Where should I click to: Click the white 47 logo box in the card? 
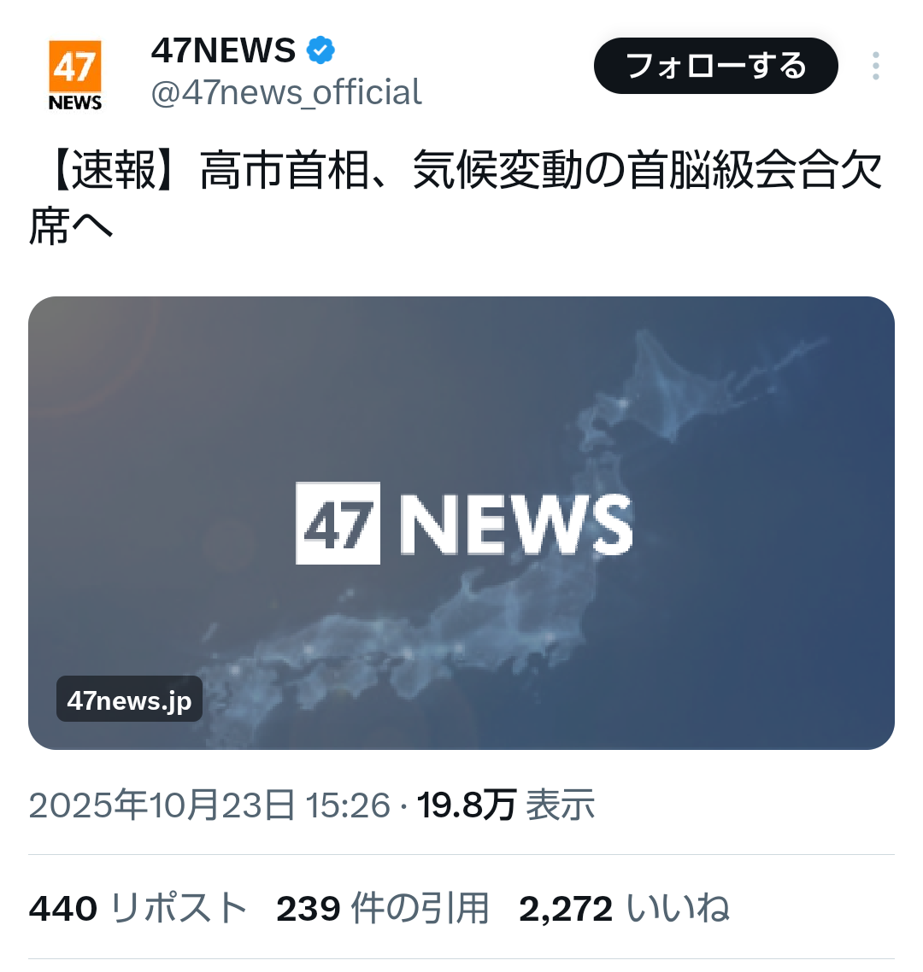coord(338,524)
